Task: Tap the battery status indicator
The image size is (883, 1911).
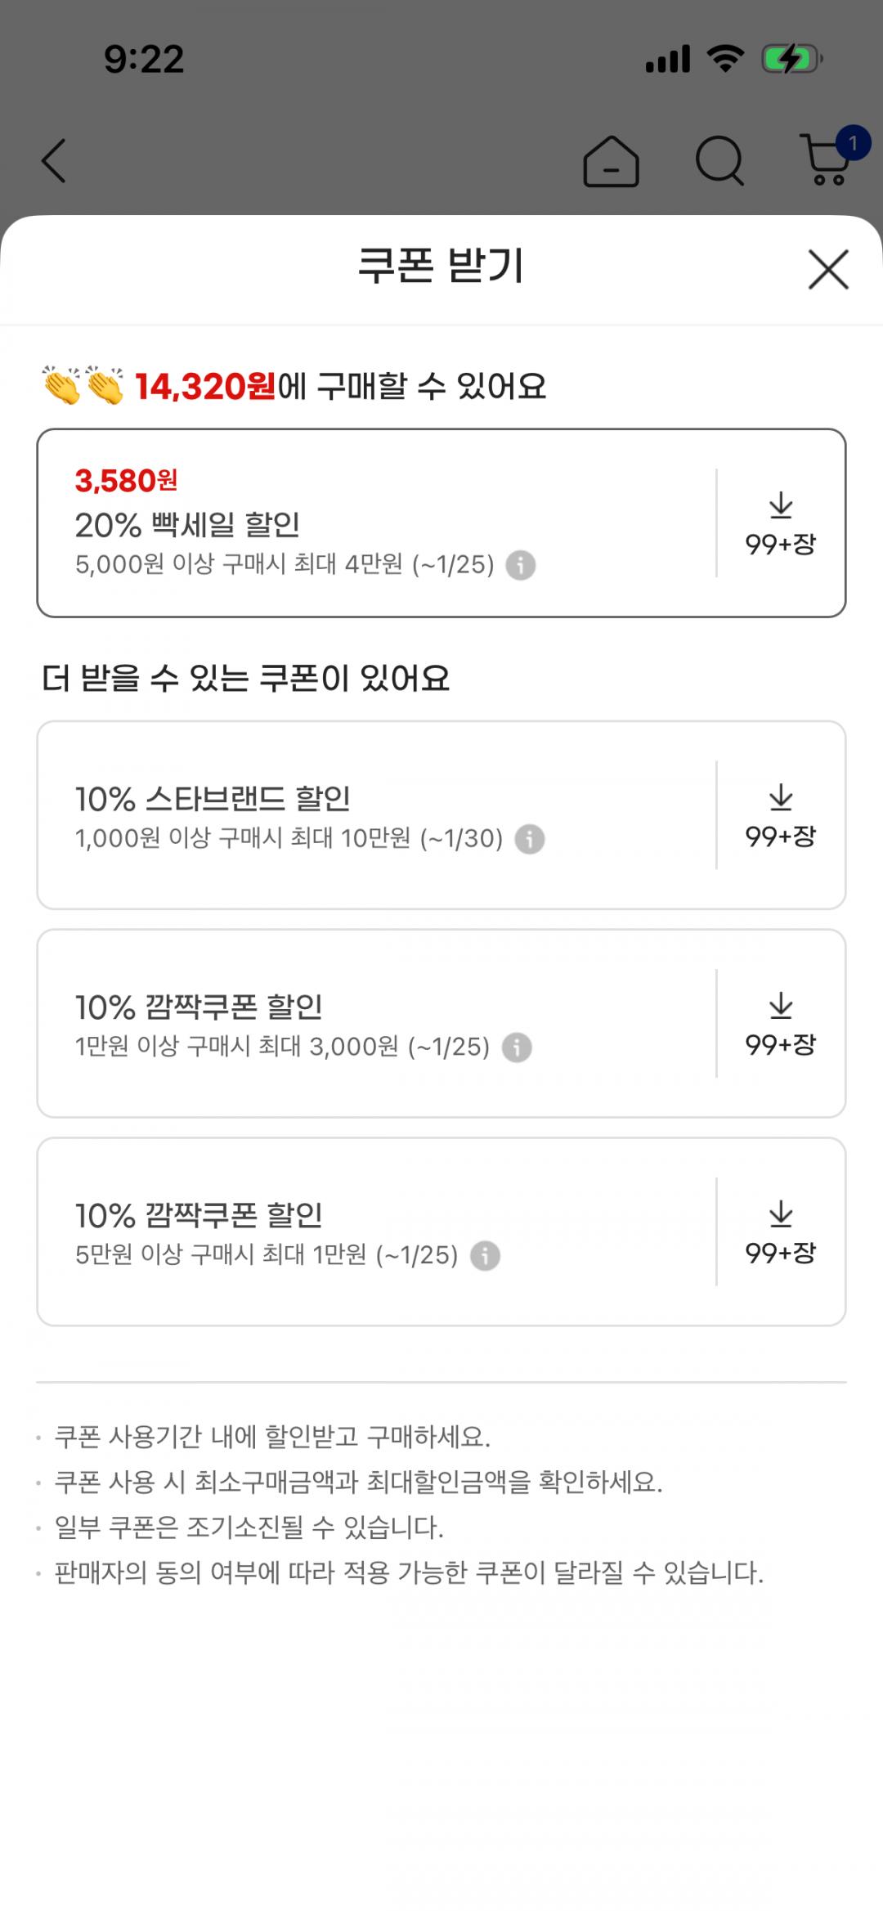Action: [791, 59]
